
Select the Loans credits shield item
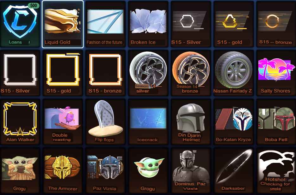click(20, 24)
